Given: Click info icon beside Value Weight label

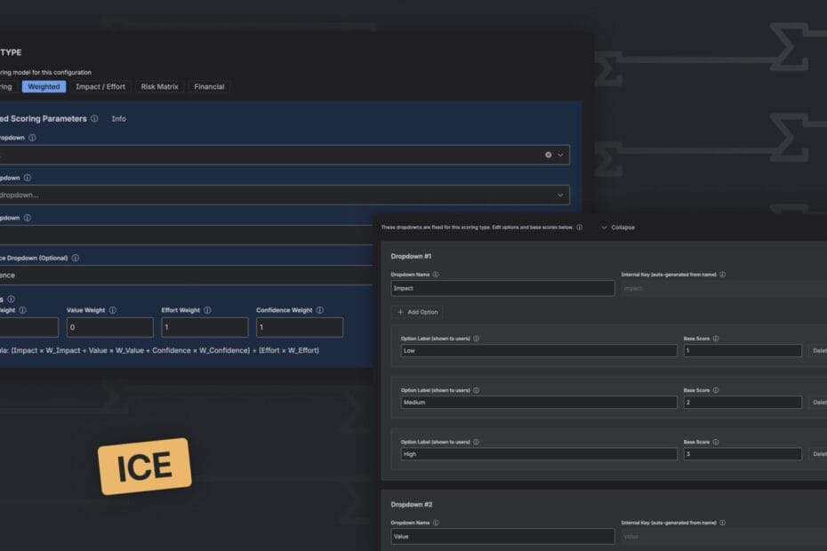Looking at the screenshot, I should (x=113, y=310).
